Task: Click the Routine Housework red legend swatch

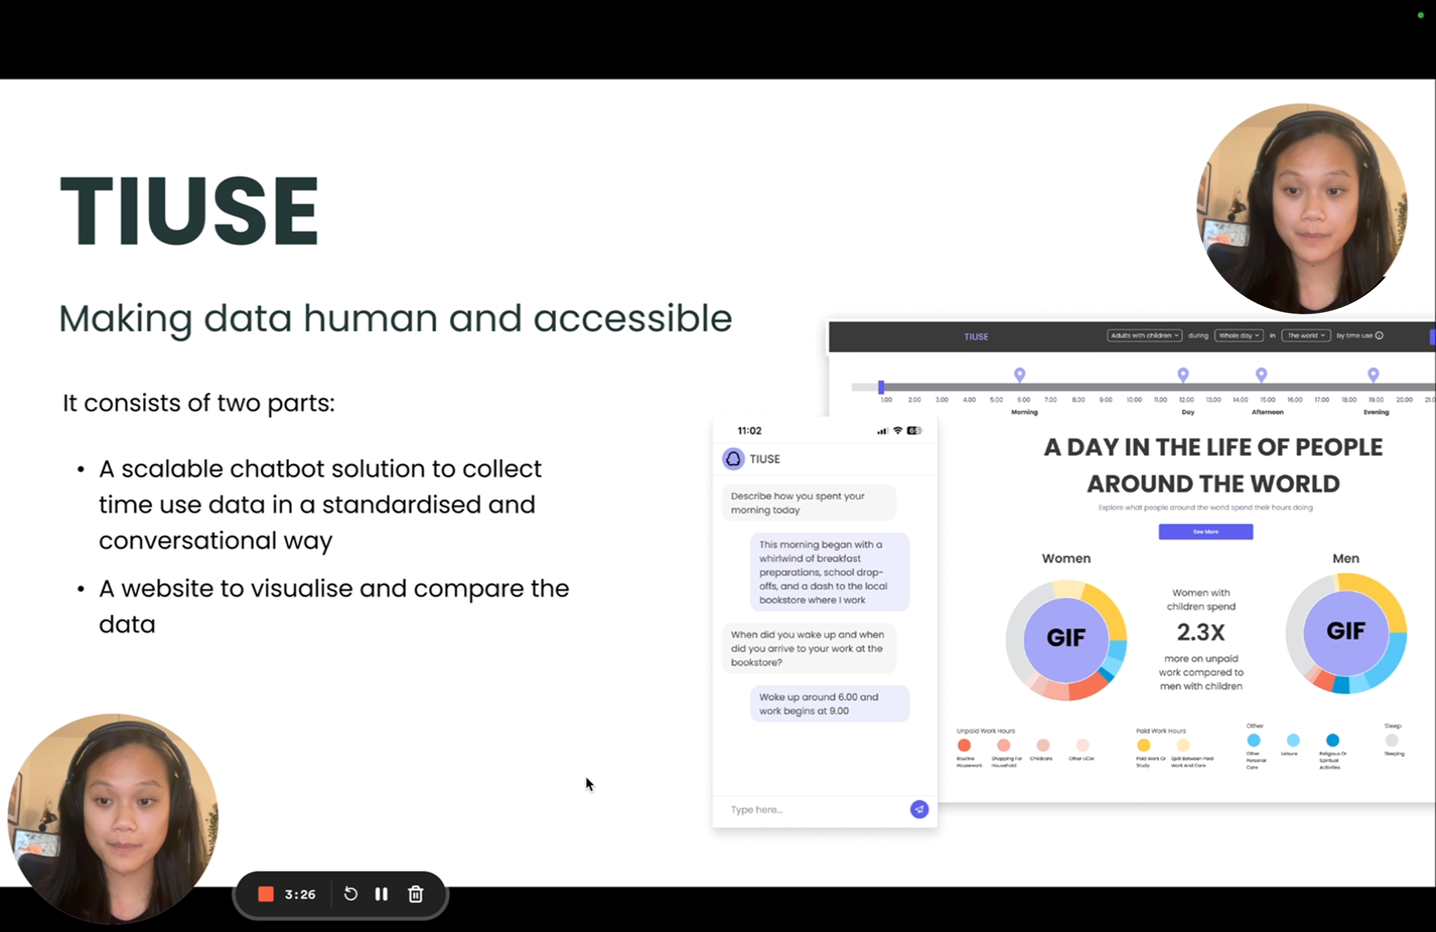Action: (964, 745)
